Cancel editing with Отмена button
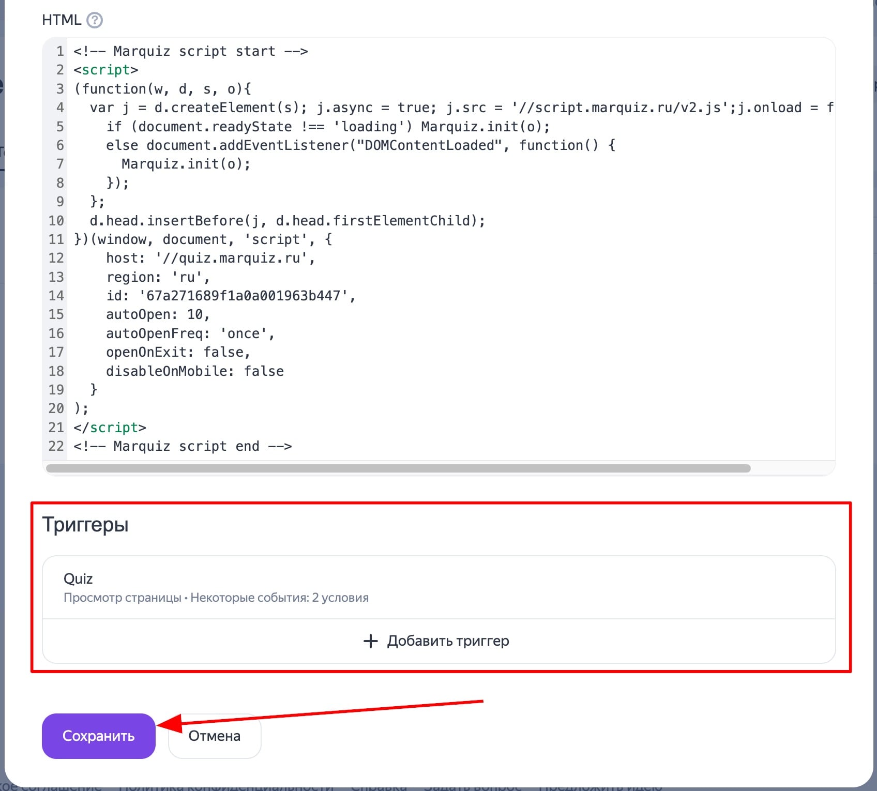This screenshot has width=877, height=791. click(215, 736)
